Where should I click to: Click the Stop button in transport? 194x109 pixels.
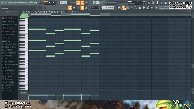pyautogui.click(x=54, y=3)
